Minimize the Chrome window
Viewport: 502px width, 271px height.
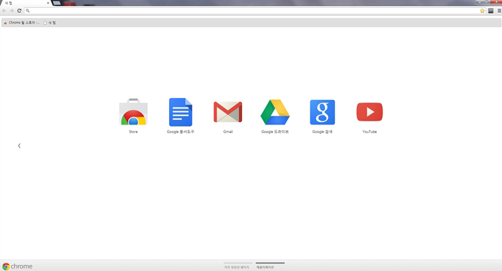pyautogui.click(x=479, y=2)
